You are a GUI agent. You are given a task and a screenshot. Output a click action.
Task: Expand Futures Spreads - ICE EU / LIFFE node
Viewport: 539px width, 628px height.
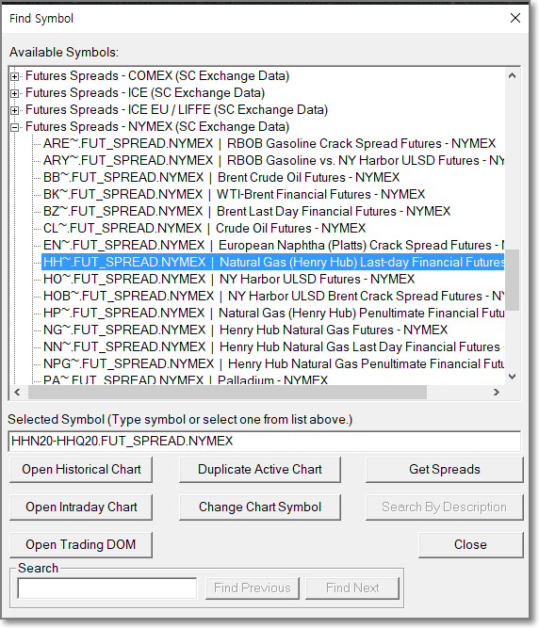click(x=14, y=110)
